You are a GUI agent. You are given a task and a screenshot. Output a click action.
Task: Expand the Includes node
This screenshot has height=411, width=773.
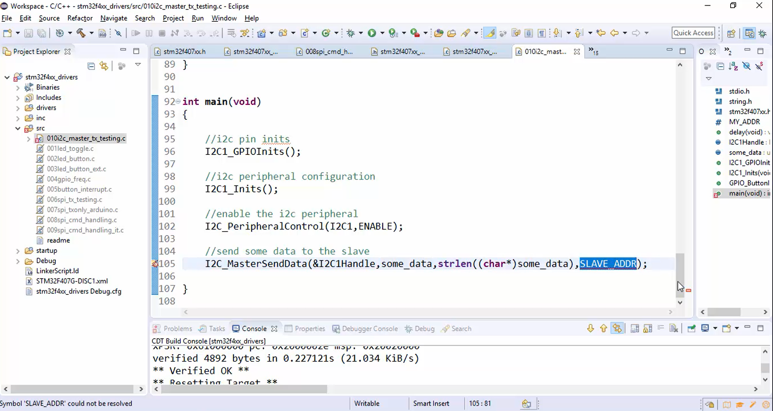pyautogui.click(x=18, y=98)
